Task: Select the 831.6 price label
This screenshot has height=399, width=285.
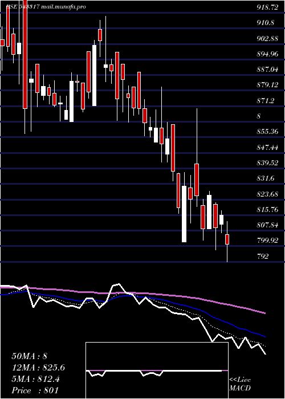Action: pos(266,178)
